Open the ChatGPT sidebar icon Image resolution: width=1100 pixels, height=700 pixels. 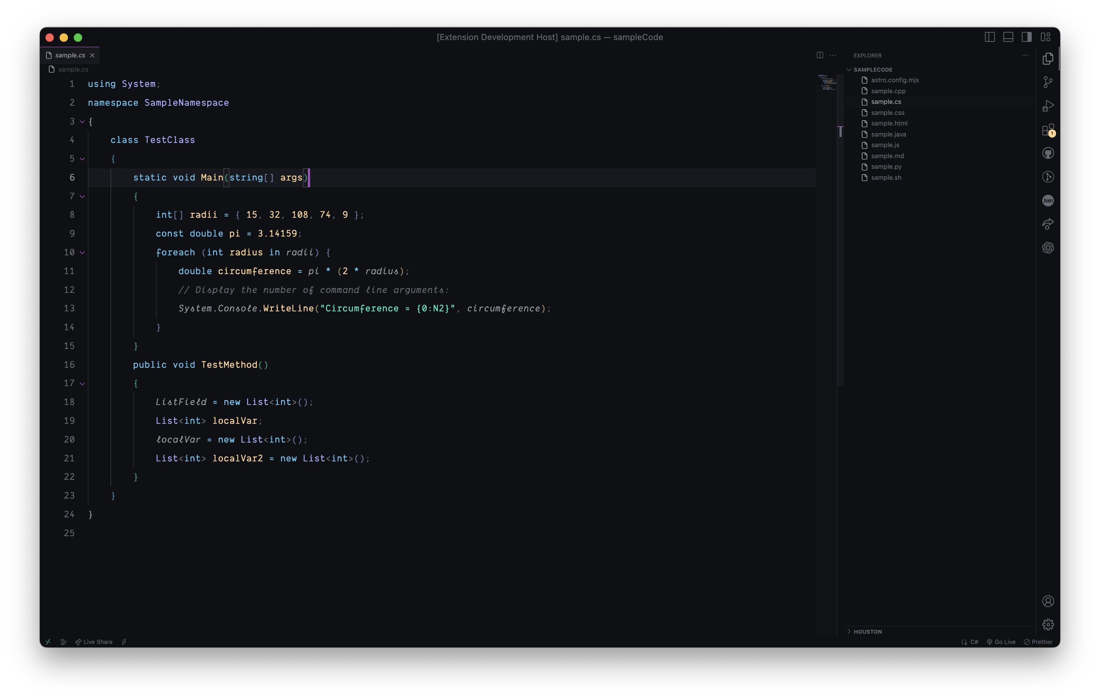(x=1048, y=248)
